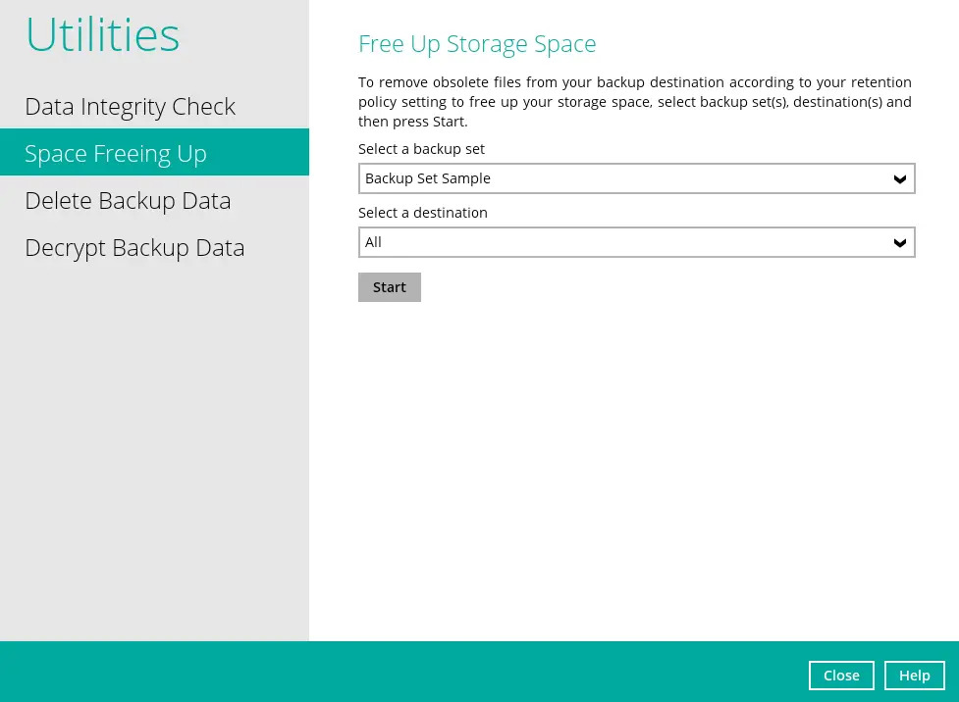Click the Utilities title heading
Screen dimensions: 959x702
(x=102, y=35)
